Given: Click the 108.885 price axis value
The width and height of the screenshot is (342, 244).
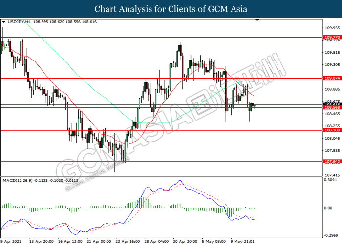Looking at the screenshot, I should (332, 89).
